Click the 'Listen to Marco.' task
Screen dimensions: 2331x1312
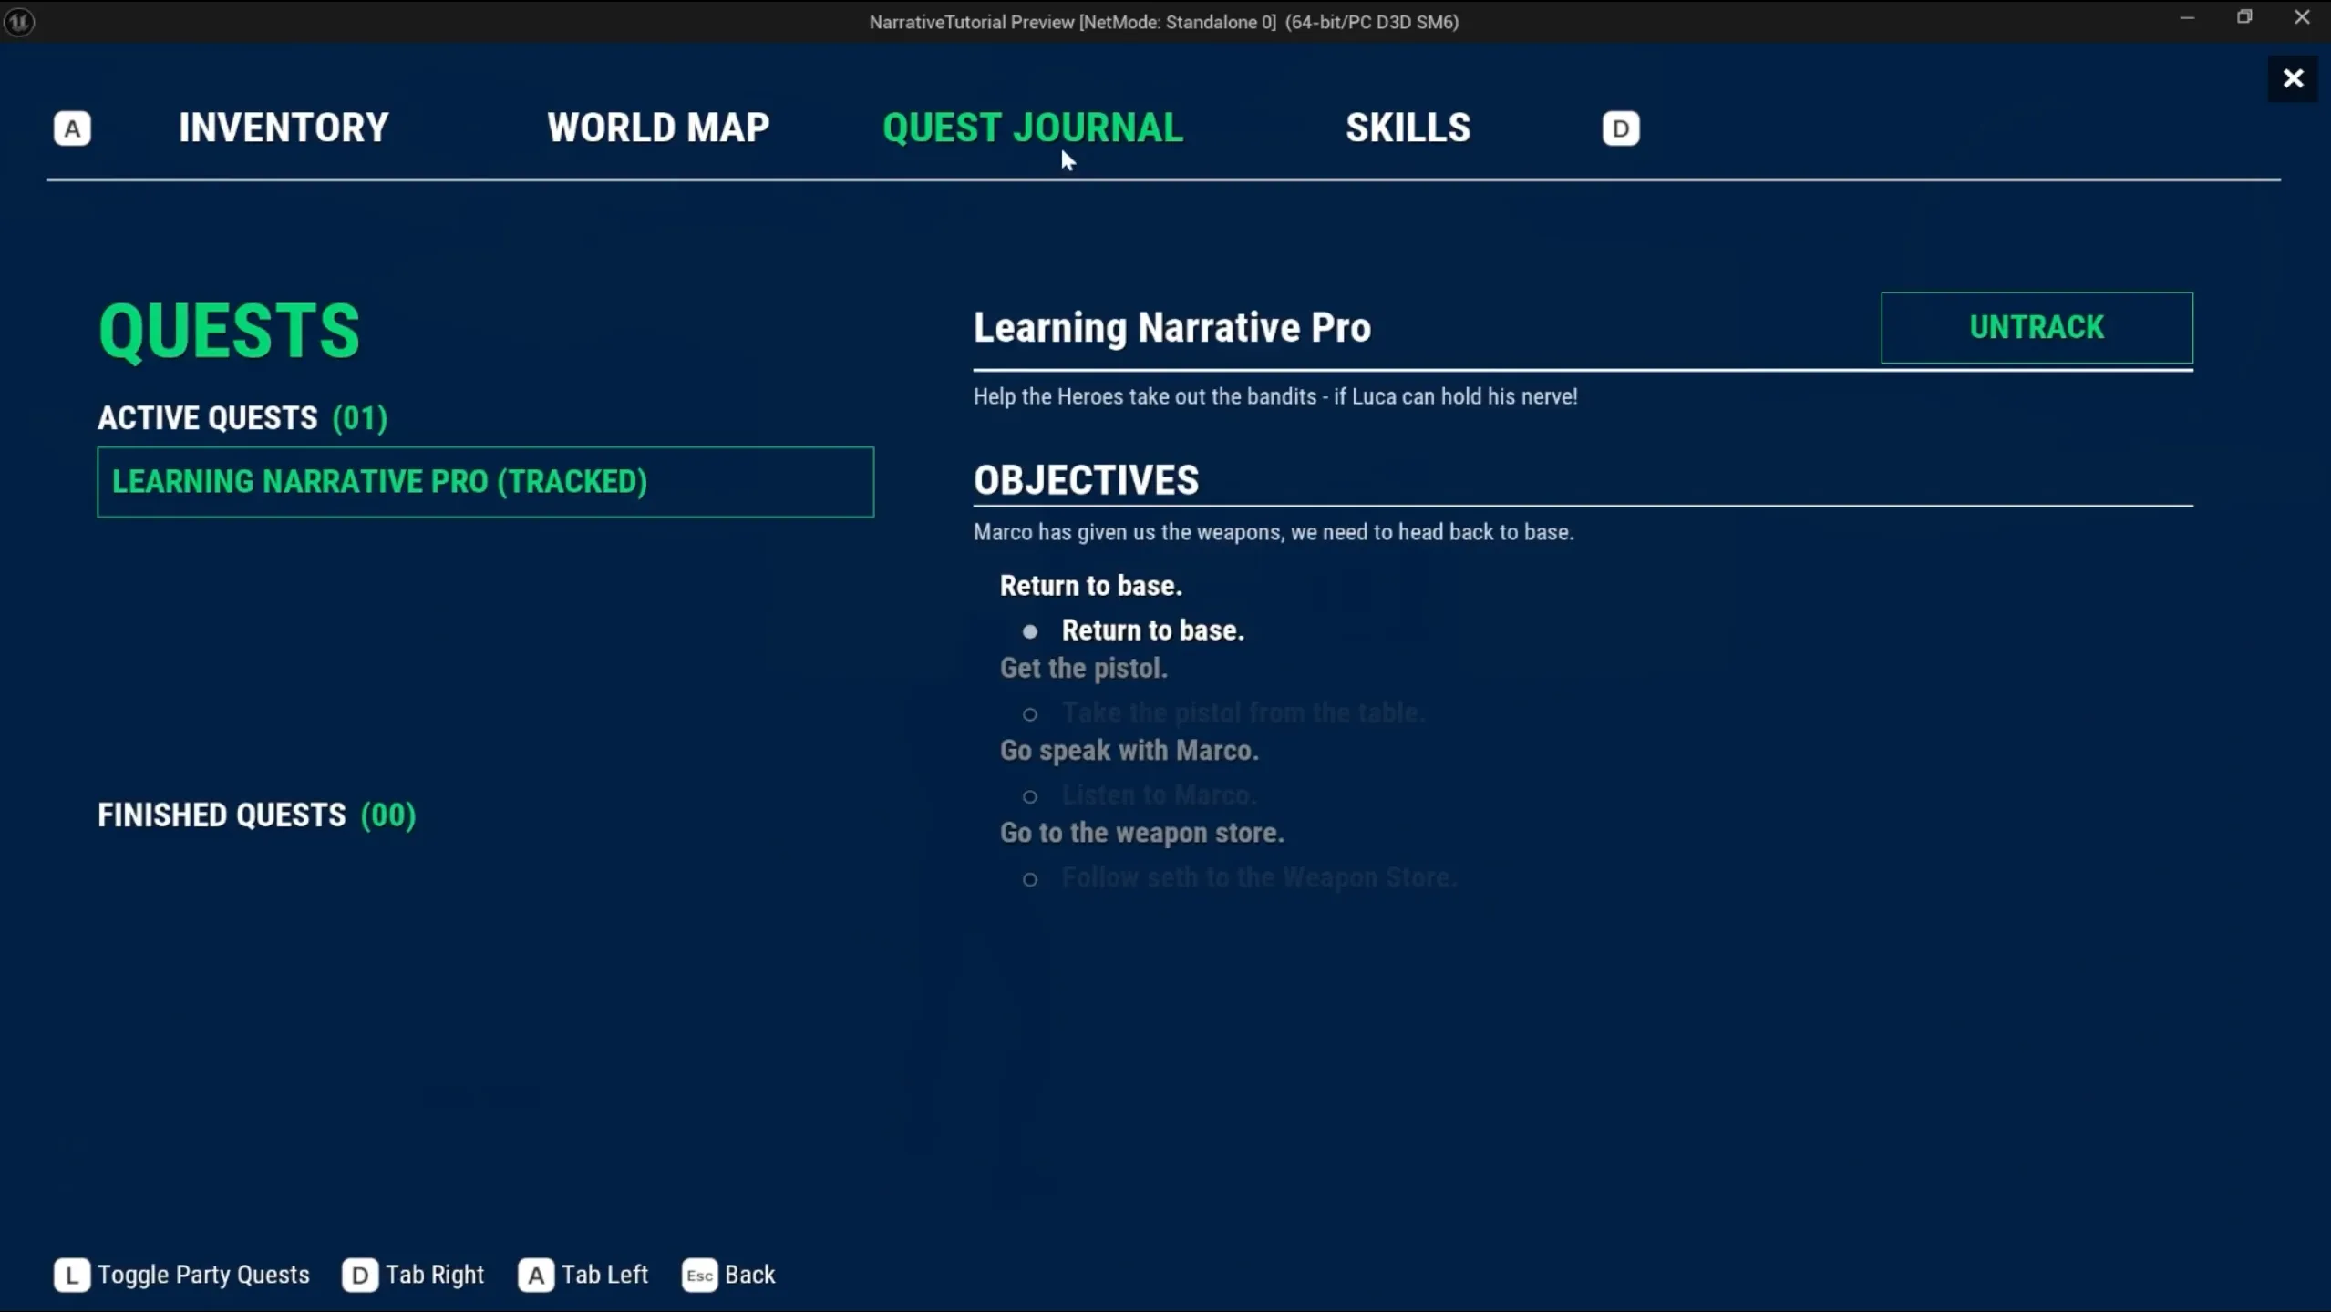tap(1160, 794)
